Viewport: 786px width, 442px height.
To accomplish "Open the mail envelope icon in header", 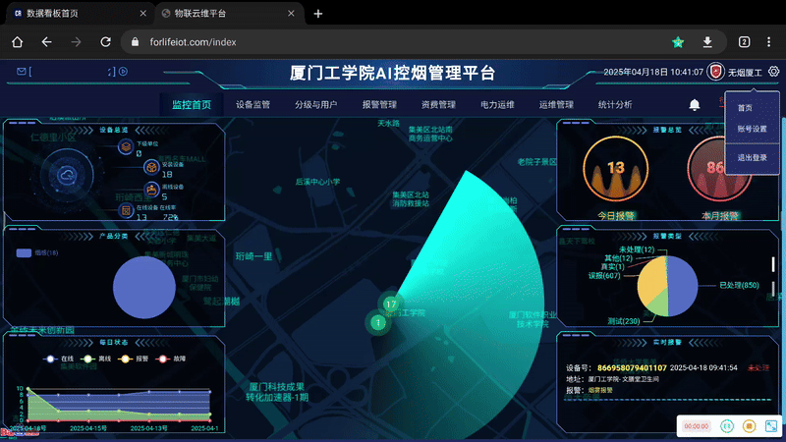I will click(x=21, y=72).
